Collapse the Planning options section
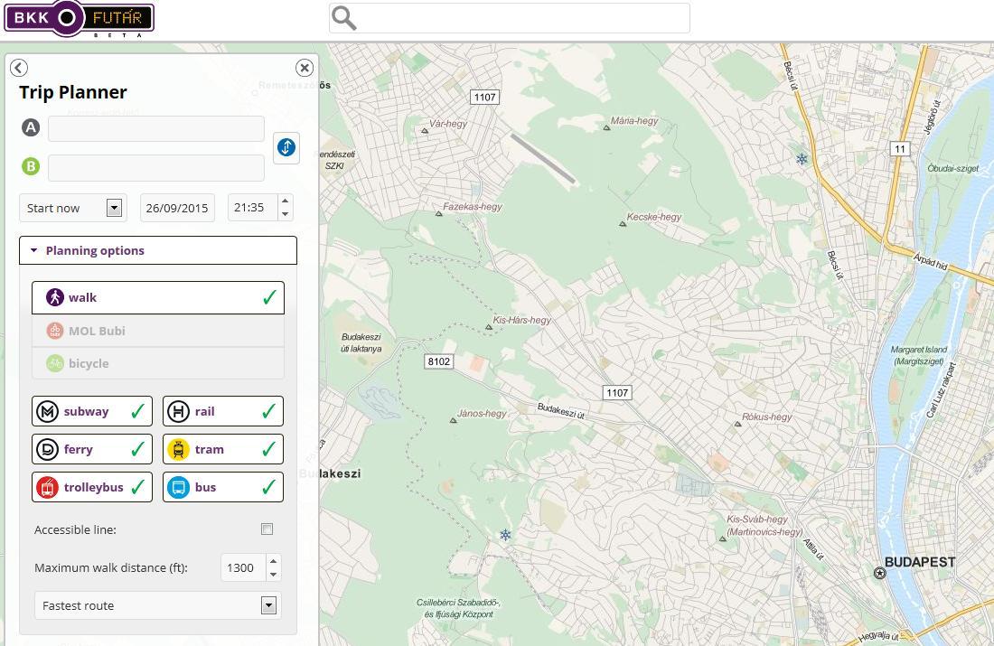The height and width of the screenshot is (646, 994). [x=158, y=250]
